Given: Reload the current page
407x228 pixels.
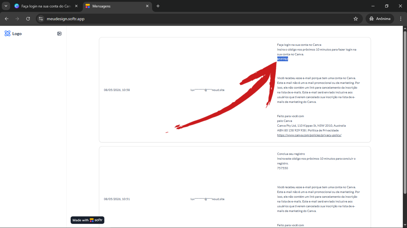Looking at the screenshot, I should click(x=28, y=19).
